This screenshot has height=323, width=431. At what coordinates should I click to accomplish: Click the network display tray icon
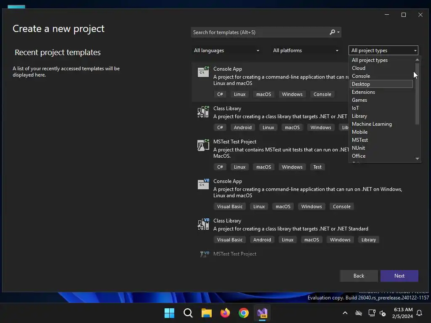coord(372,313)
